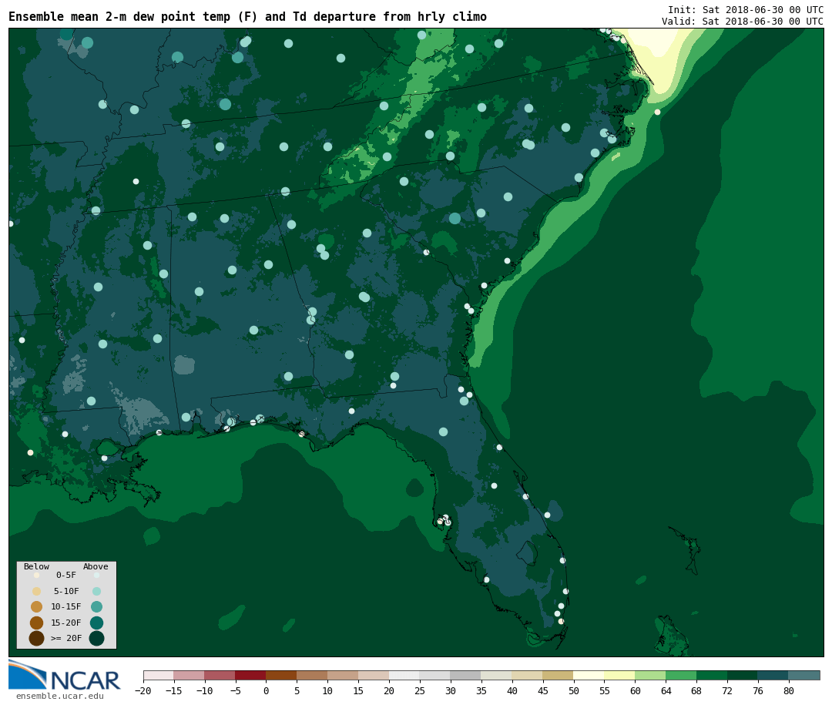
Task: Pick the colorbar swatch from 5 to 10
Action: coord(313,675)
